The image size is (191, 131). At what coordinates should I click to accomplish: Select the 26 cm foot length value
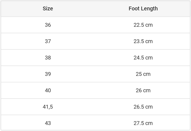click(143, 90)
